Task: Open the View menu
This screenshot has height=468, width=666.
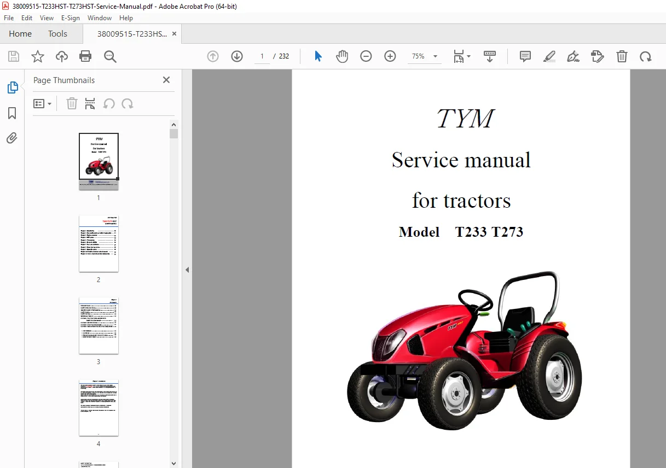Action: click(47, 17)
